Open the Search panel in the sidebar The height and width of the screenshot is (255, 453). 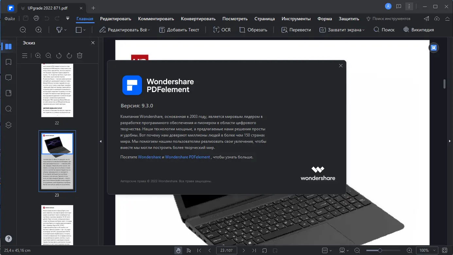pyautogui.click(x=8, y=109)
